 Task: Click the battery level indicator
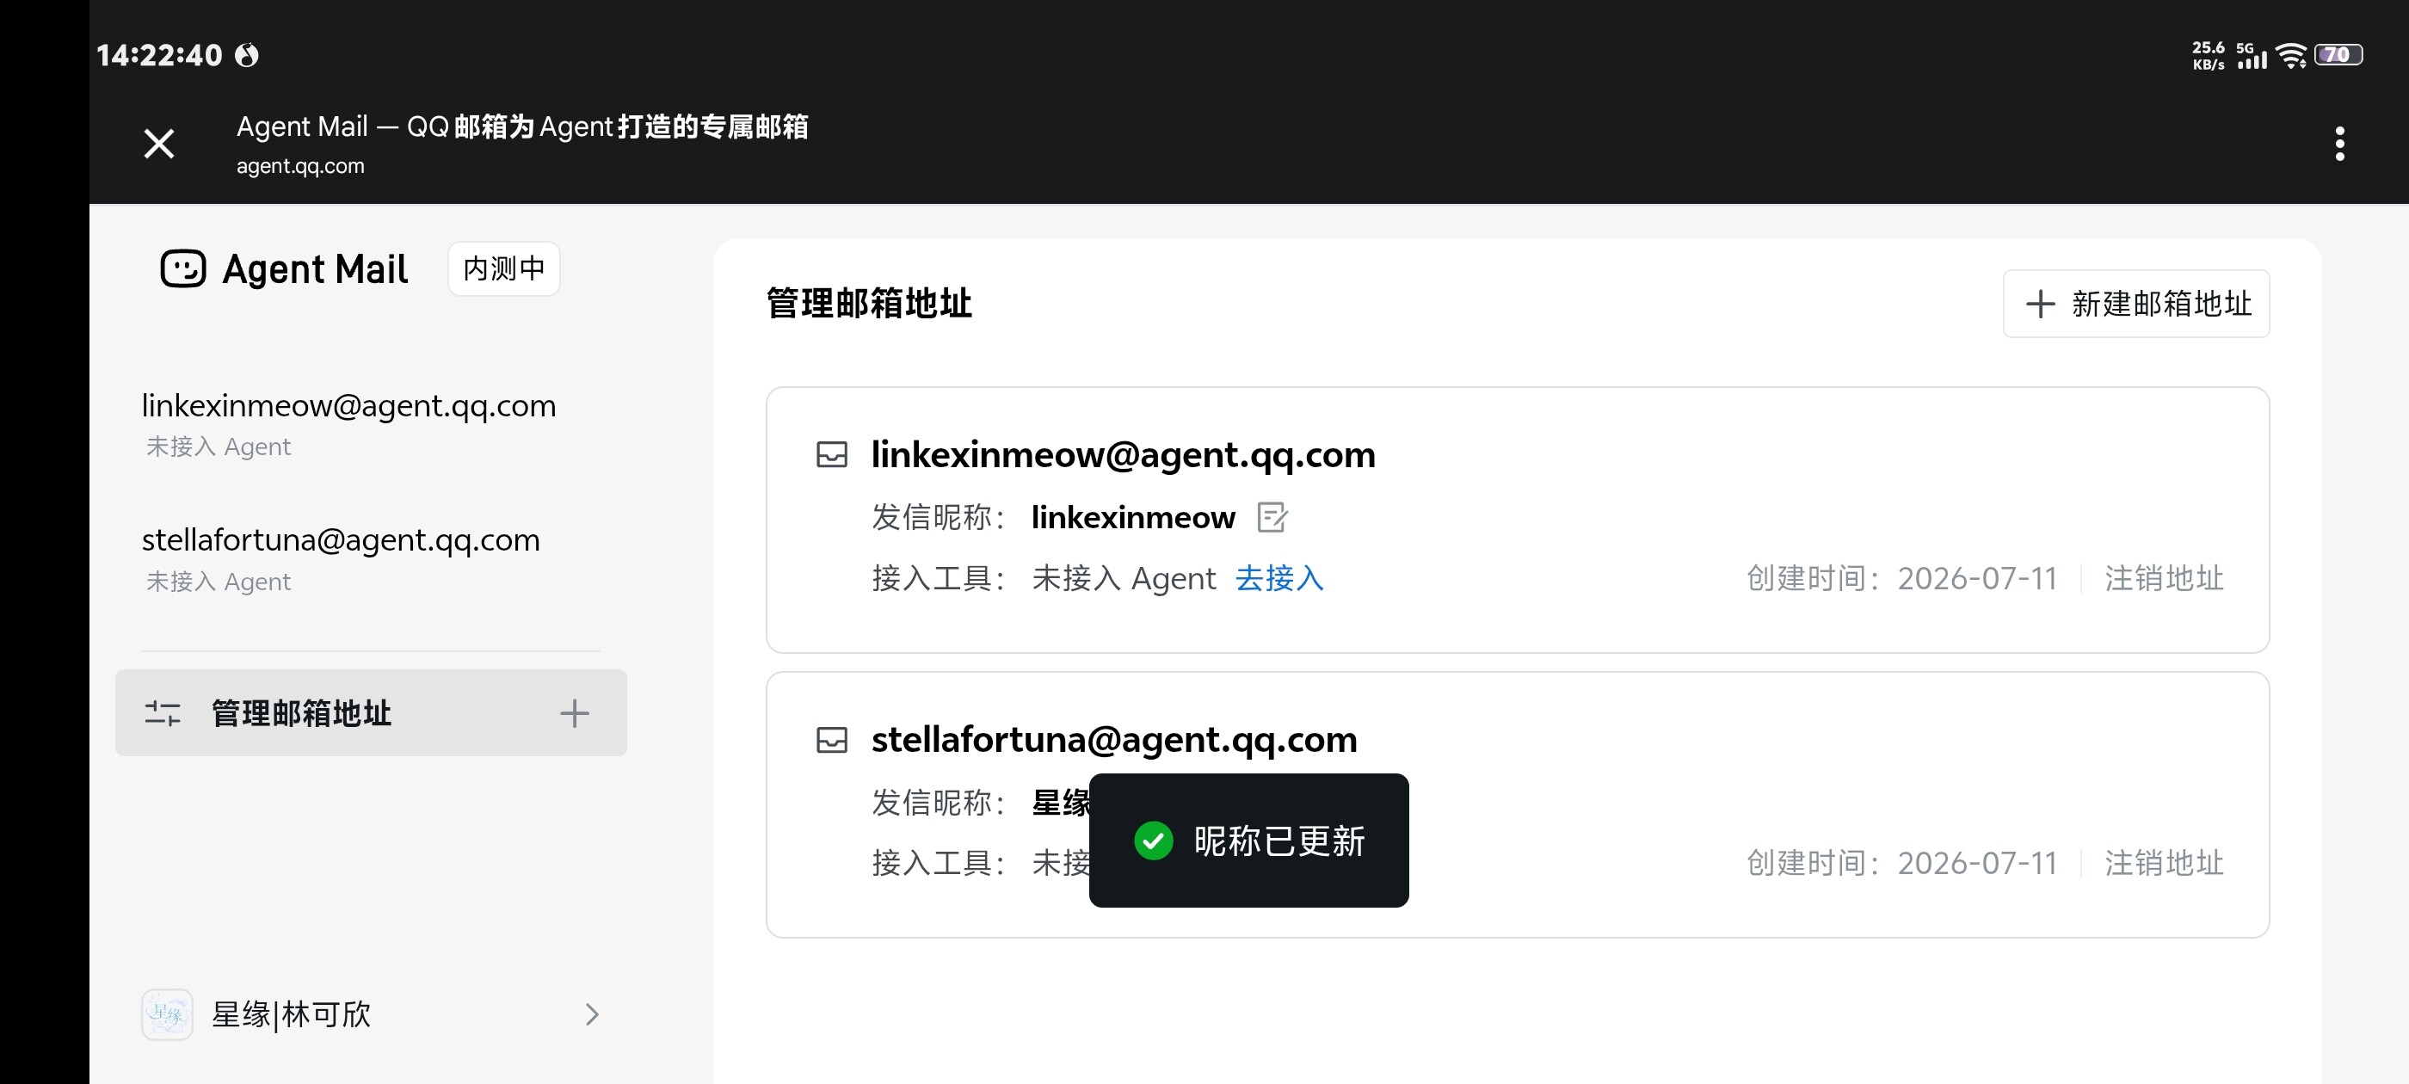[x=2338, y=55]
